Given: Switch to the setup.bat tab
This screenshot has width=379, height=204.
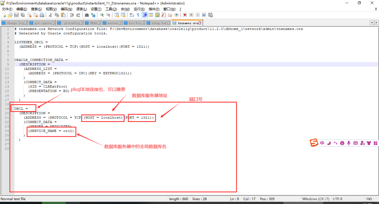Looking at the screenshot, I should [158, 23].
